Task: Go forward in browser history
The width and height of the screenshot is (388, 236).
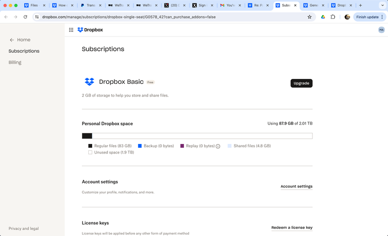Action: pyautogui.click(x=16, y=17)
